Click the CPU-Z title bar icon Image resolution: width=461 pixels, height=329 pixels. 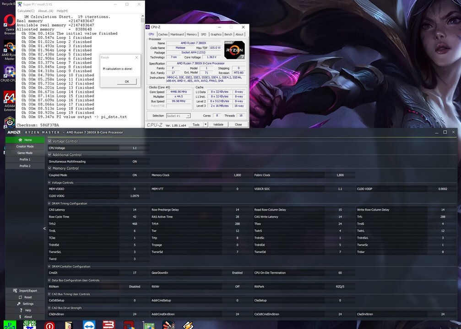(148, 27)
